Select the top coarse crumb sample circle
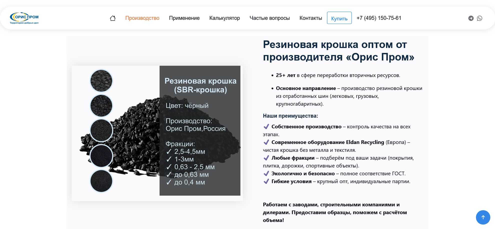The width and height of the screenshot is (495, 229). 101,81
